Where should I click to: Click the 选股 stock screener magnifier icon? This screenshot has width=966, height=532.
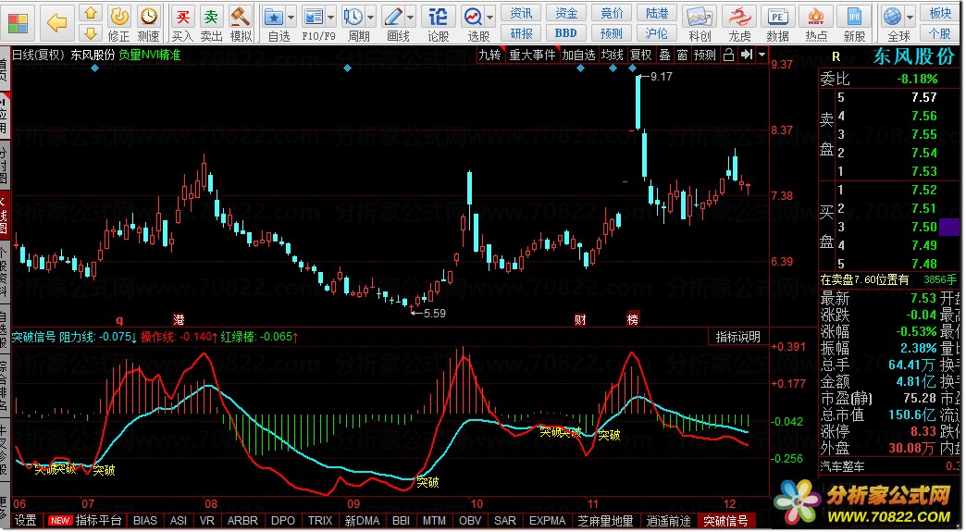[x=473, y=17]
